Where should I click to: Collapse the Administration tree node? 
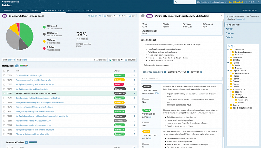click(x=228, y=89)
